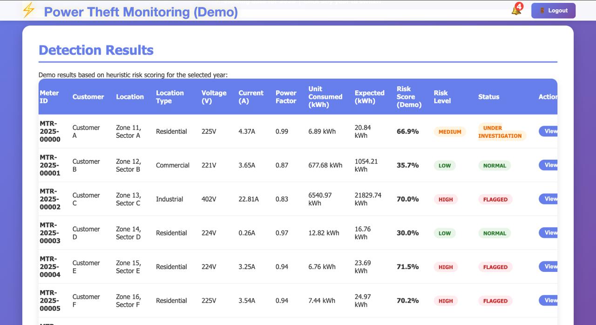Click the FLAGGED status for Customer F

(495, 301)
